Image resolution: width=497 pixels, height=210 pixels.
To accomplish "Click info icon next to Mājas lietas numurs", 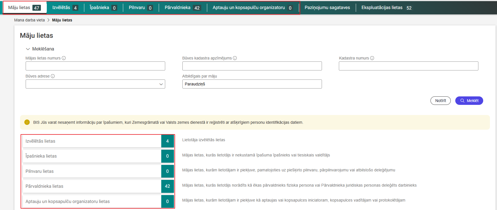I will 64,58.
